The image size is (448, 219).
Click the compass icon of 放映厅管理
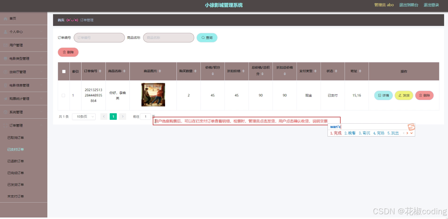tap(5, 72)
